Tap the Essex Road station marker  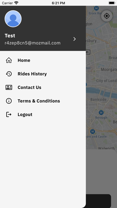[x=96, y=8]
